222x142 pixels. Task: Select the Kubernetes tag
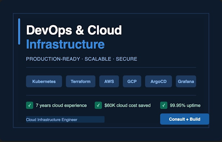[44, 81]
